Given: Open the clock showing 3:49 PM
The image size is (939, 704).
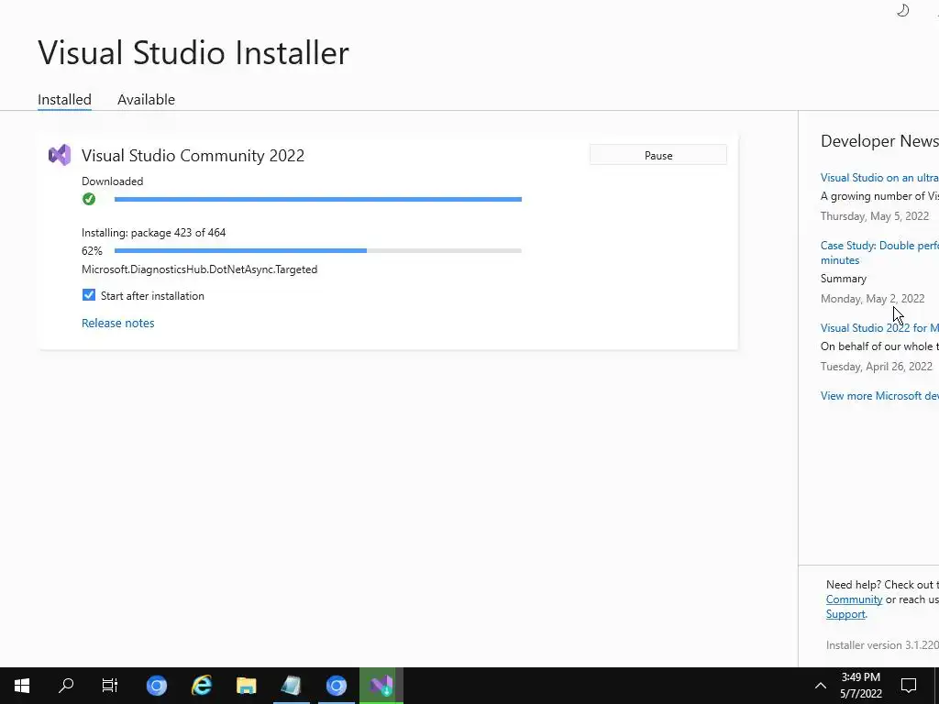Looking at the screenshot, I should [860, 686].
